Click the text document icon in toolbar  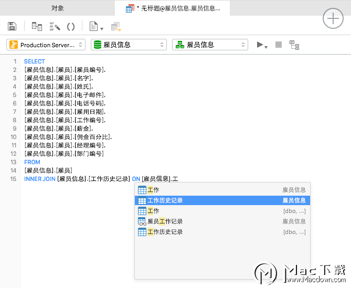coord(93,26)
